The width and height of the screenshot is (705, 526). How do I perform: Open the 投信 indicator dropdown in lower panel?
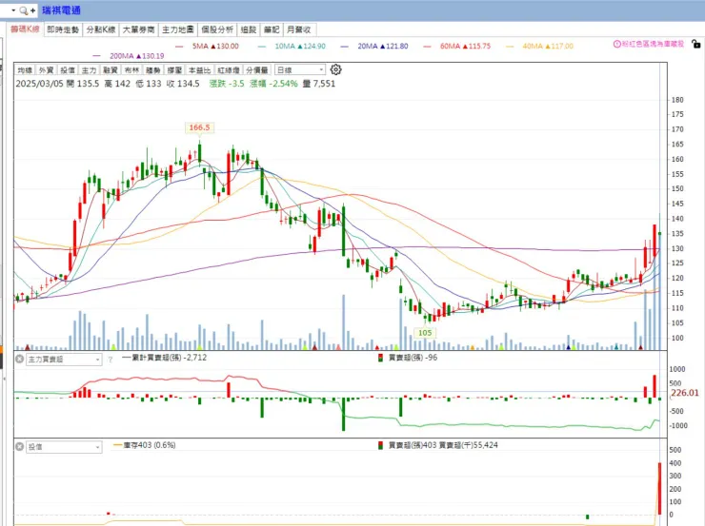64,447
